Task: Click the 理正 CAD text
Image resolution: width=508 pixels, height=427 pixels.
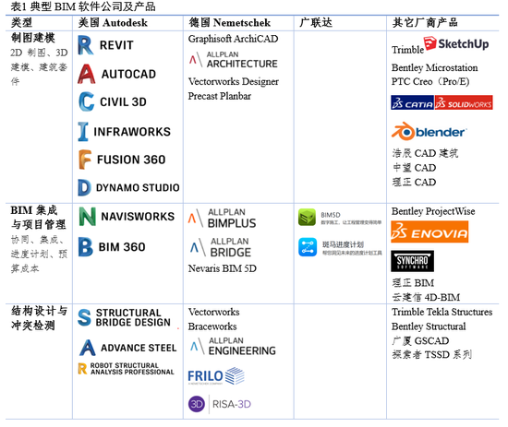Action: tap(414, 182)
